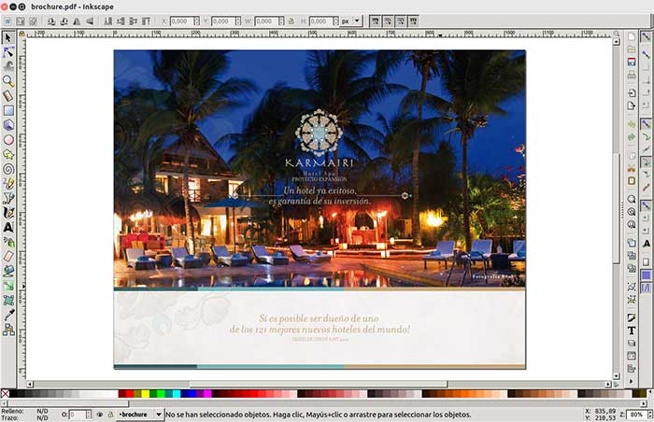The image size is (654, 422).
Task: Expand commands bar overflow arrow
Action: pyautogui.click(x=631, y=381)
